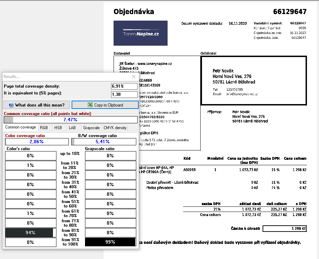Click color ratio box for up to 10%
This screenshot has height=259, width=319.
coord(31,156)
